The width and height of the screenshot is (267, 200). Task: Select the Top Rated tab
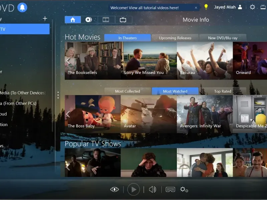pos(223,91)
